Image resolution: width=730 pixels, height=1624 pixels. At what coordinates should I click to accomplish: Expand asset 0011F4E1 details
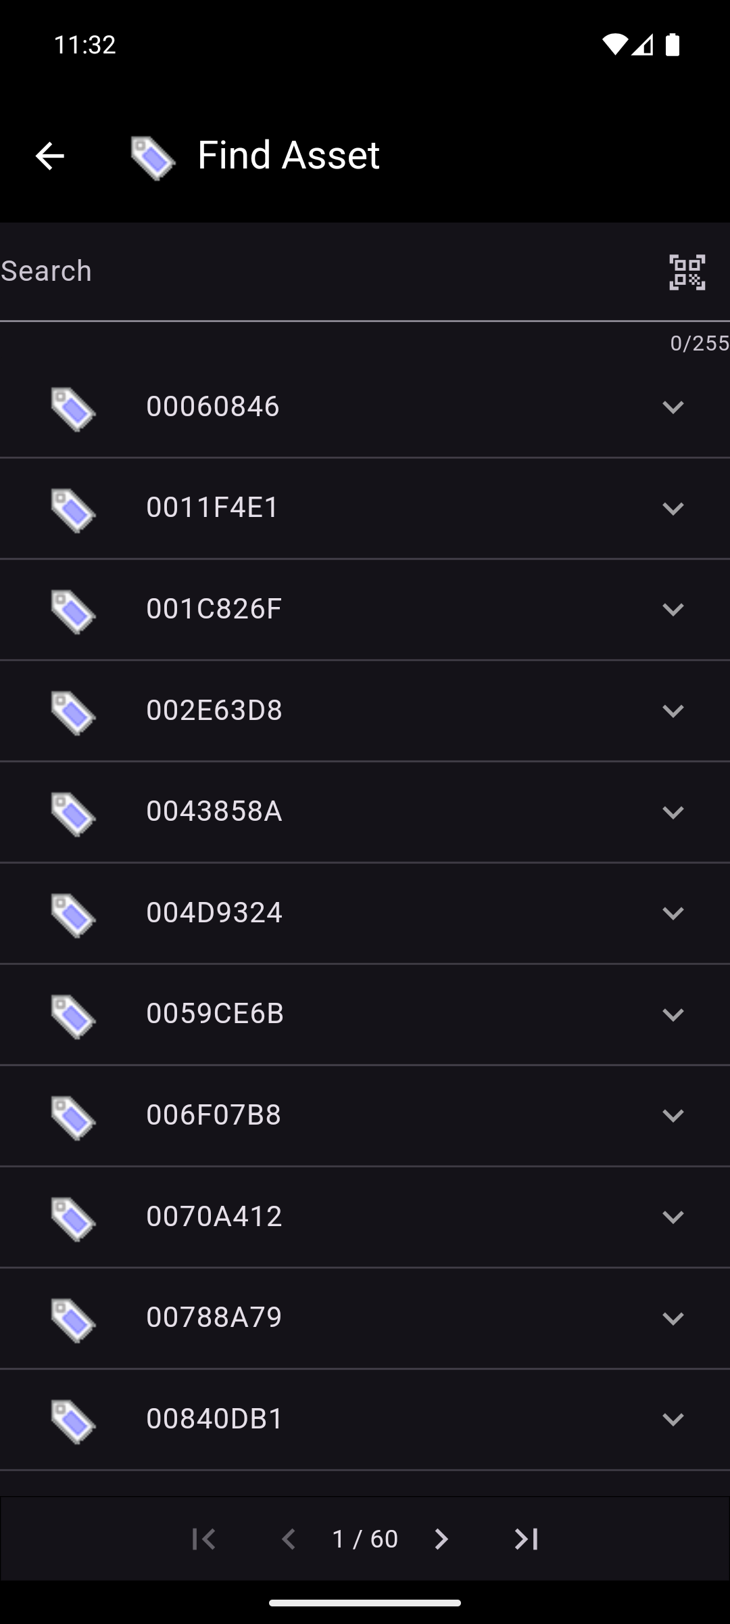pos(673,508)
